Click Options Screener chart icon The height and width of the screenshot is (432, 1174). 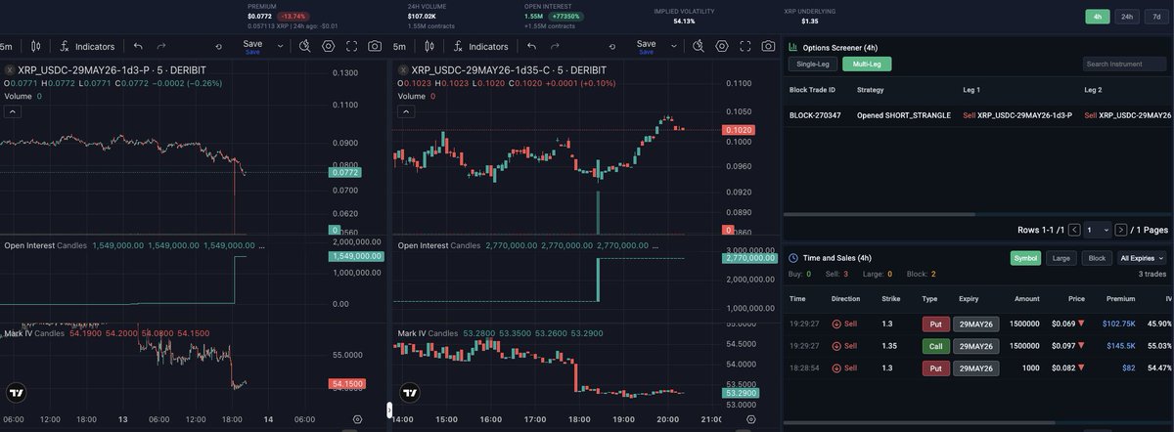click(792, 46)
